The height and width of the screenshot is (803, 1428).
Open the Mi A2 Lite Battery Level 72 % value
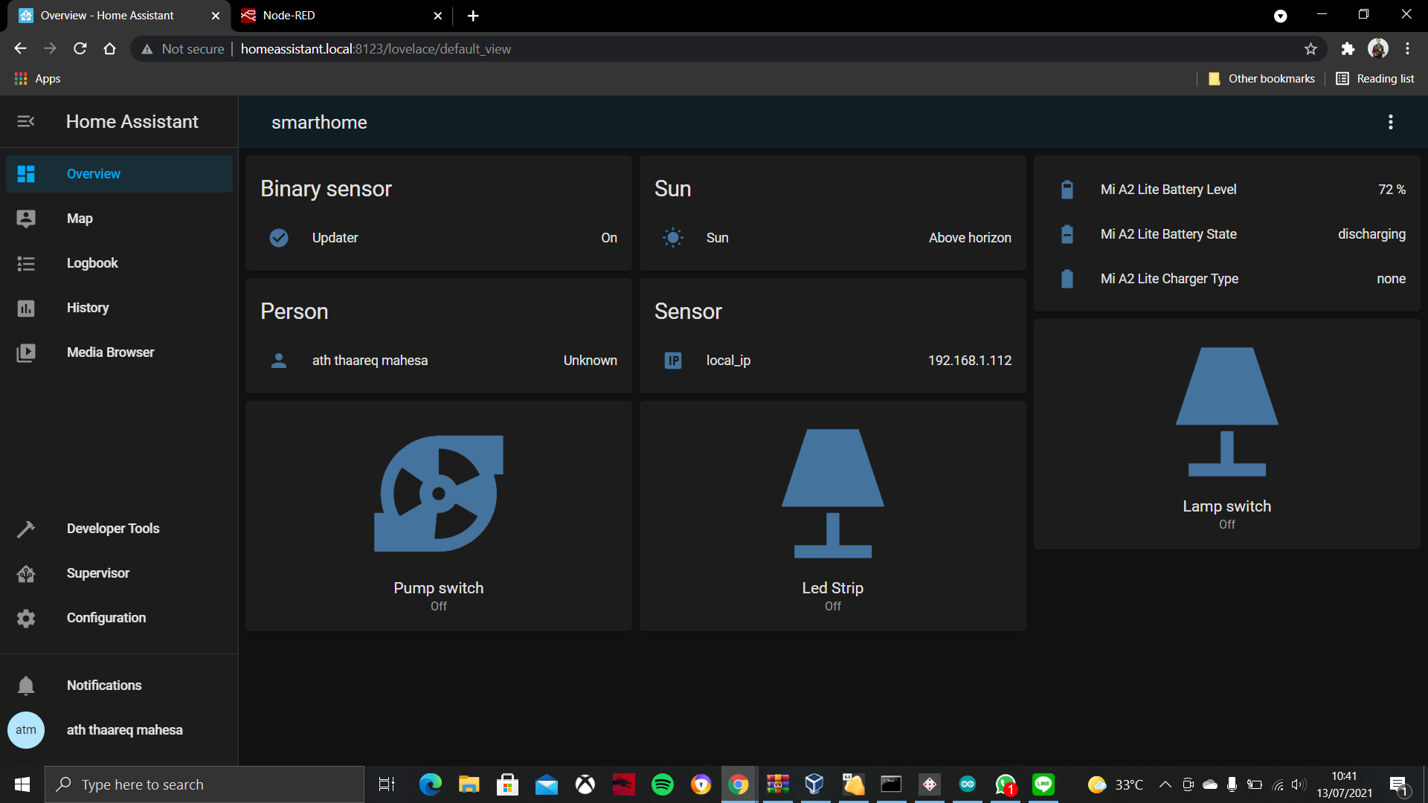[1392, 190]
